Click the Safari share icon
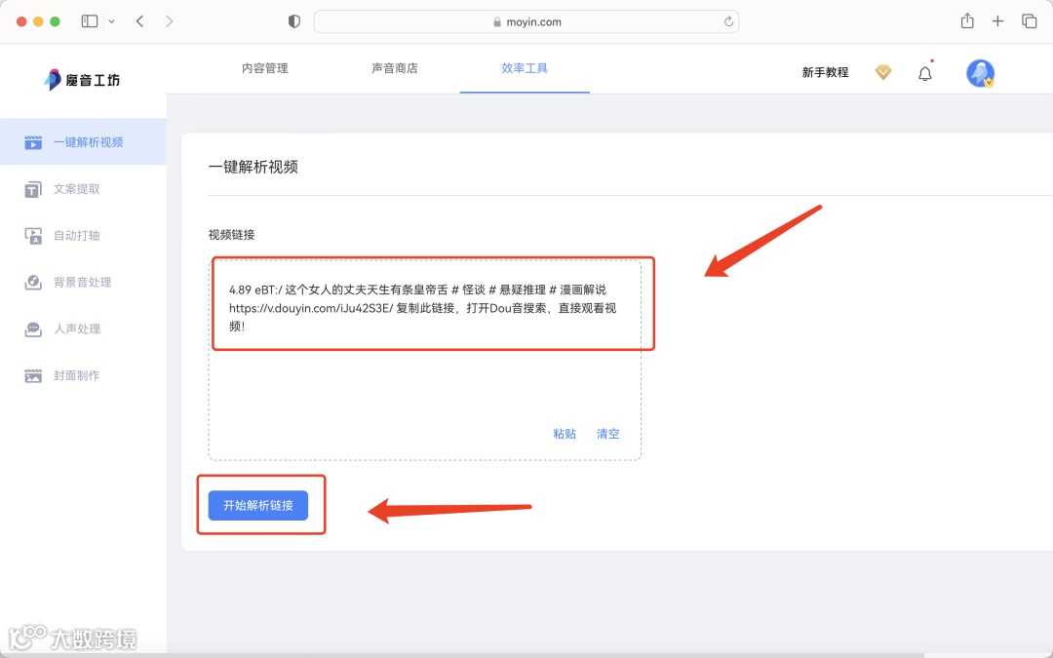This screenshot has width=1053, height=658. pos(965,20)
